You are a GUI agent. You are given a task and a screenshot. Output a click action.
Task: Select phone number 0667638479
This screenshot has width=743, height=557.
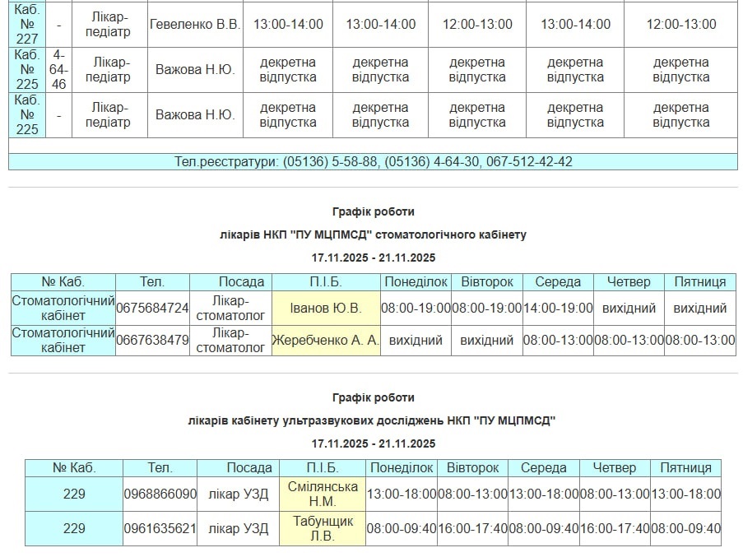(x=152, y=340)
